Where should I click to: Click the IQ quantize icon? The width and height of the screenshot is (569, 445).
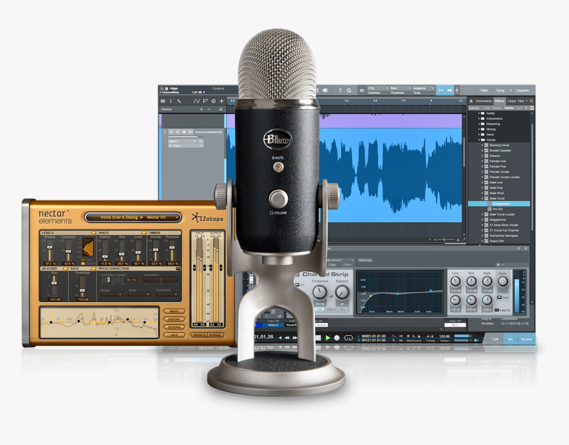click(x=362, y=91)
